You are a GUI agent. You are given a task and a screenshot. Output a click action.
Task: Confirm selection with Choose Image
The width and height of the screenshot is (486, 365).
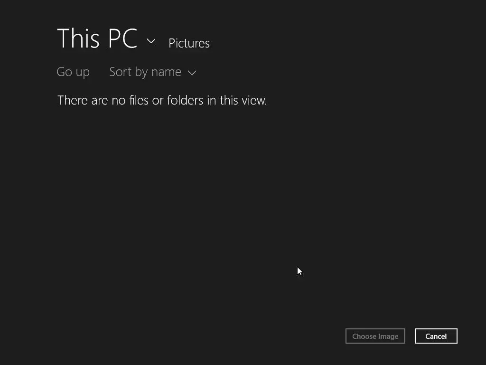tap(375, 336)
